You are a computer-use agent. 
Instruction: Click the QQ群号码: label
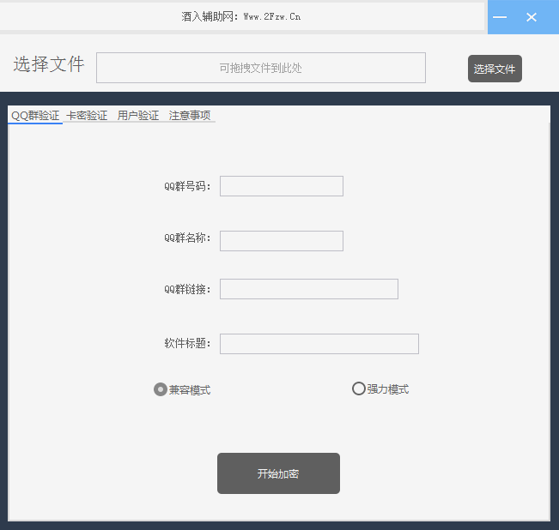point(187,186)
